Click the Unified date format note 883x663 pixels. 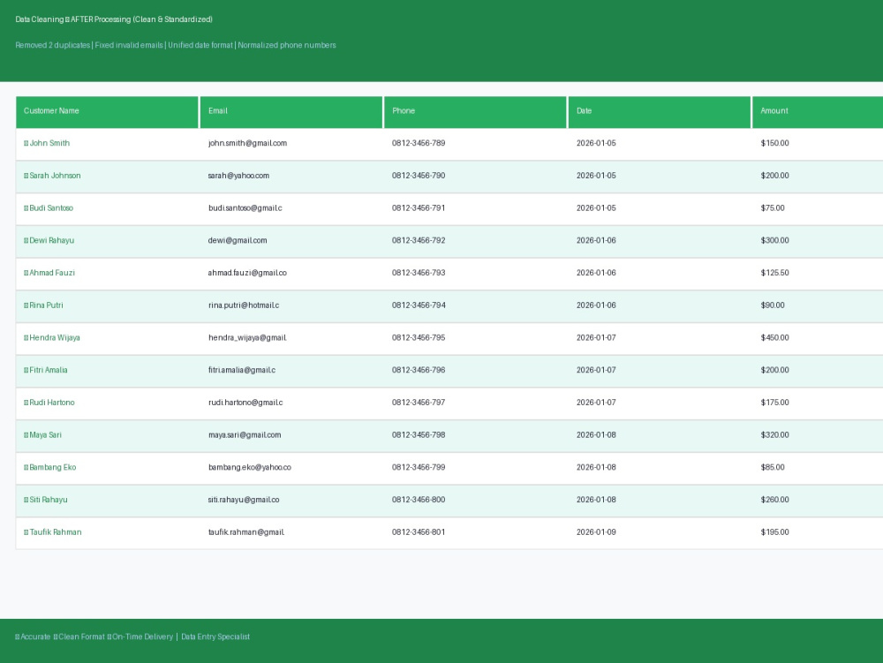[200, 46]
